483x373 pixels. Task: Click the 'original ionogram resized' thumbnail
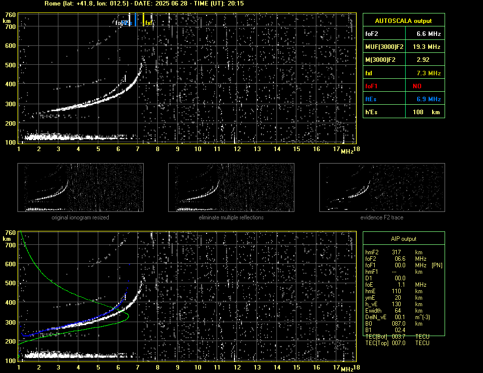click(x=80, y=187)
